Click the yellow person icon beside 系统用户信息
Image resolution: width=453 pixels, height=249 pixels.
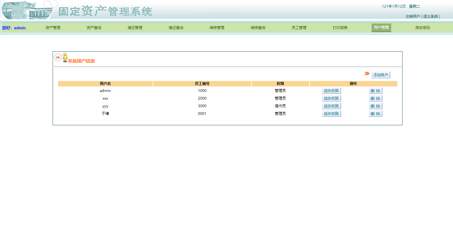pyautogui.click(x=65, y=57)
